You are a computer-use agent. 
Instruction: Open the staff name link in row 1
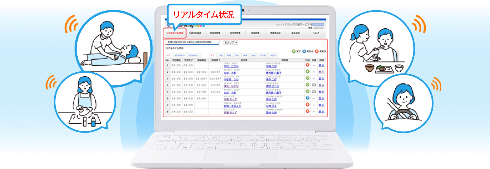[x=231, y=66]
